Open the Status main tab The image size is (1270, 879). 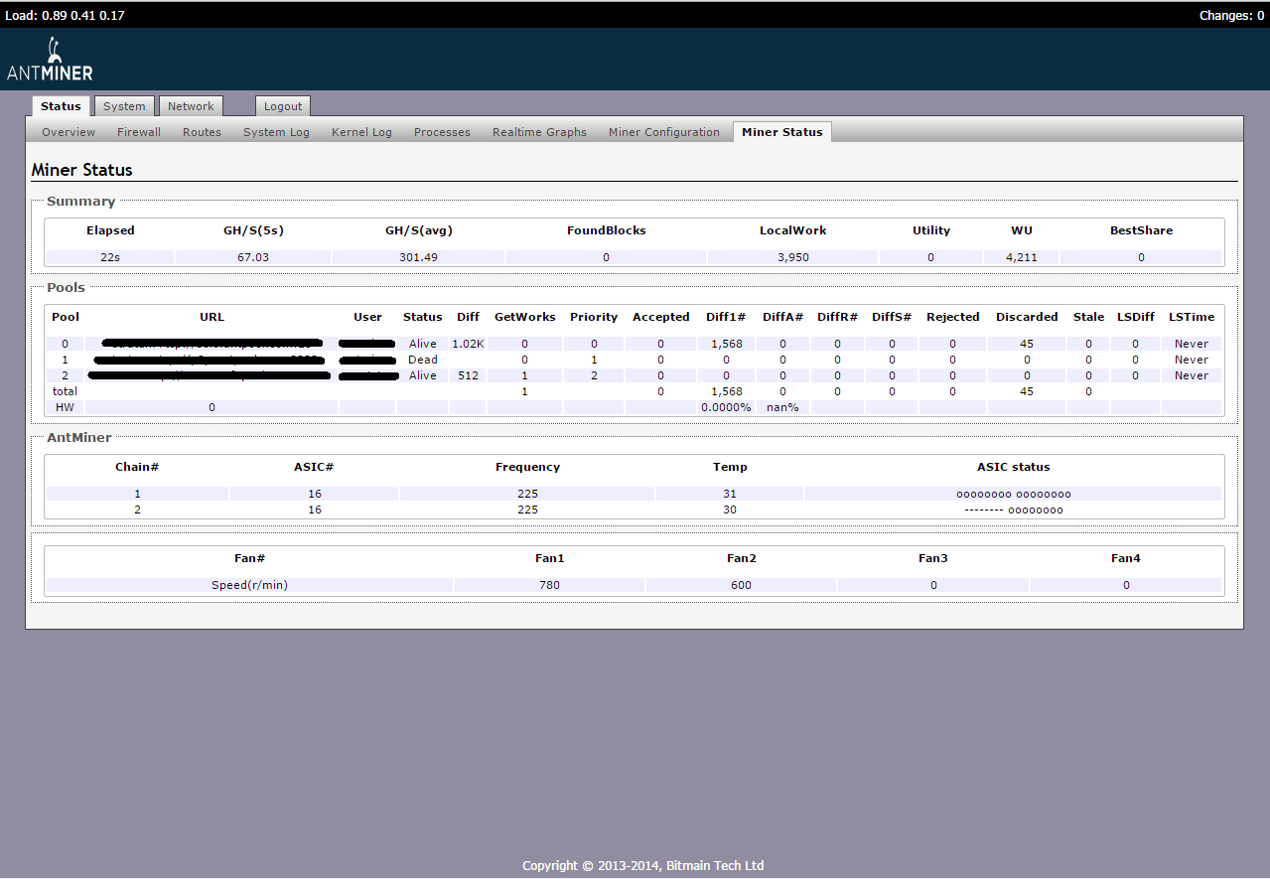(x=61, y=106)
